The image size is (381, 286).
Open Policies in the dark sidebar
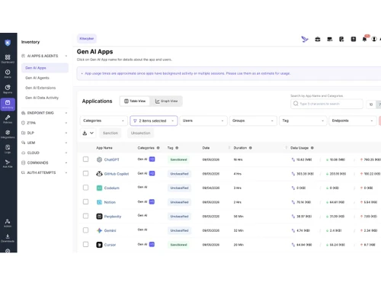tap(8, 119)
